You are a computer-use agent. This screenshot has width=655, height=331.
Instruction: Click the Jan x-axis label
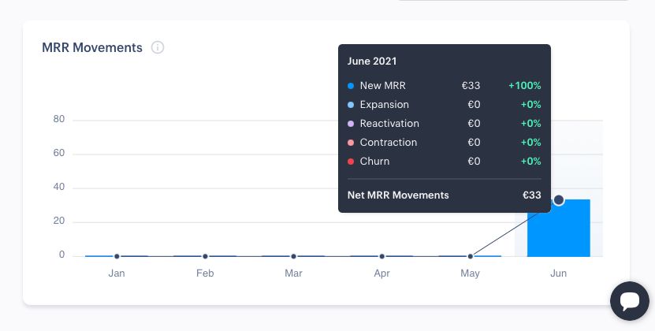tap(117, 273)
